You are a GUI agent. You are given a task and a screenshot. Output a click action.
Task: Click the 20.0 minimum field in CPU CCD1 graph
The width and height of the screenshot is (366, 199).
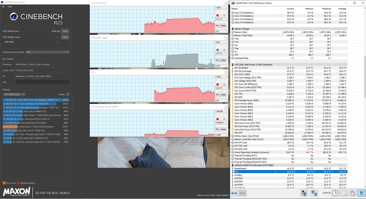click(221, 66)
